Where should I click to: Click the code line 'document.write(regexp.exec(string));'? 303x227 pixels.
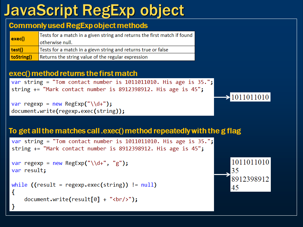(68, 111)
